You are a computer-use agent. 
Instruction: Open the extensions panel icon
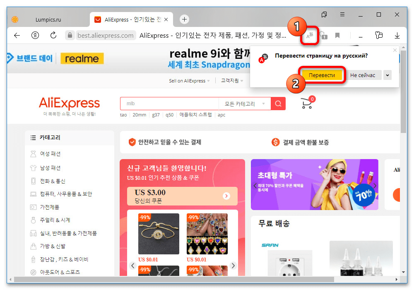379,35
